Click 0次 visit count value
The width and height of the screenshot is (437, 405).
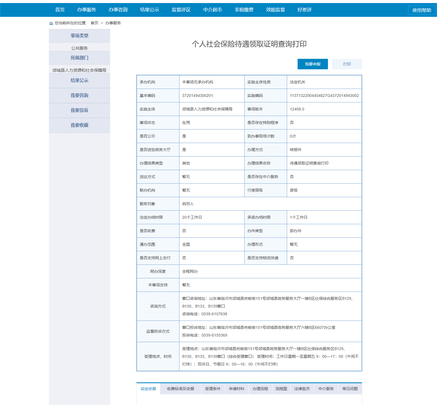(x=293, y=136)
